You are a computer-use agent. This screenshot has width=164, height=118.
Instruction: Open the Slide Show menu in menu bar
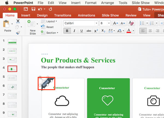[140, 3]
